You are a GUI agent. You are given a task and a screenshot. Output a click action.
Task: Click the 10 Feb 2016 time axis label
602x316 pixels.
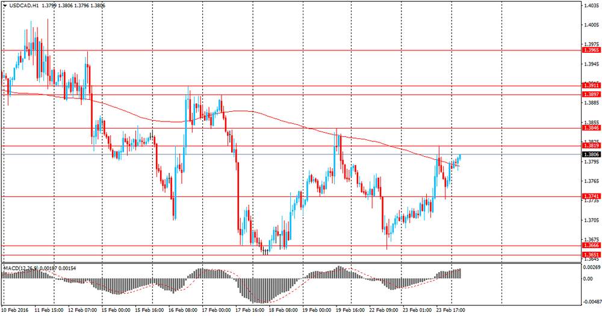14,309
